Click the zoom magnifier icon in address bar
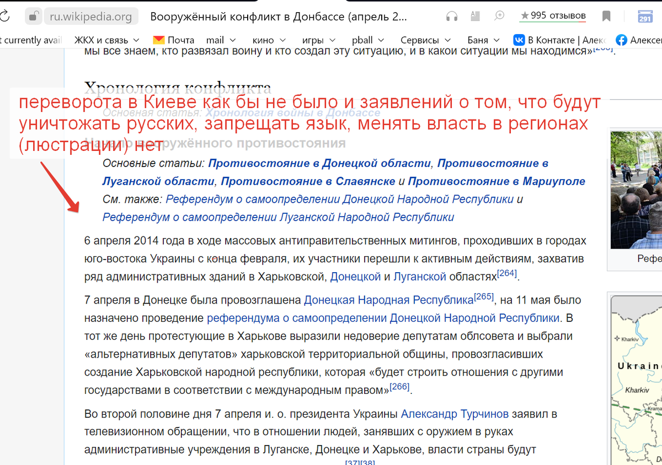Screen dimensions: 662x465 pyautogui.click(x=499, y=16)
